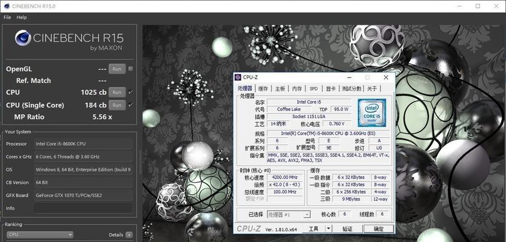Image resolution: width=506 pixels, height=242 pixels.
Task: Switch to the 缓存 tab in CPU-Z
Action: tap(263, 89)
